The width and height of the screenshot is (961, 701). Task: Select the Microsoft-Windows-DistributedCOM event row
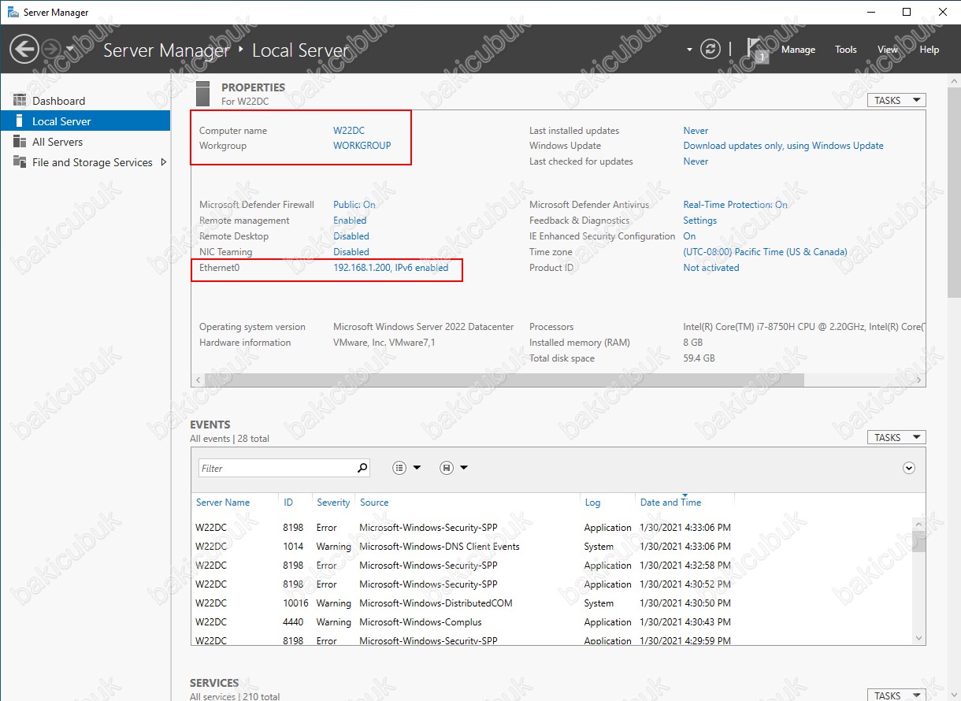(x=551, y=603)
